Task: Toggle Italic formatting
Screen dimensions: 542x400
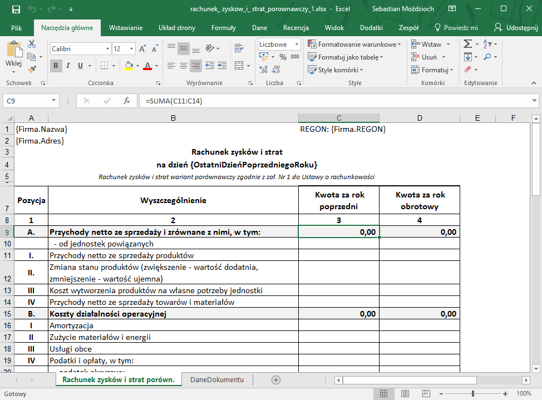Action: pos(69,66)
